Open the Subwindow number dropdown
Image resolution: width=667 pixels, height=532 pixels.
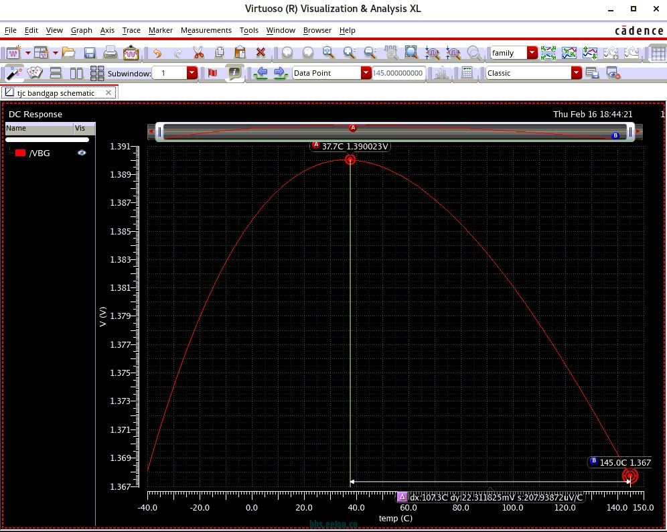(x=192, y=73)
